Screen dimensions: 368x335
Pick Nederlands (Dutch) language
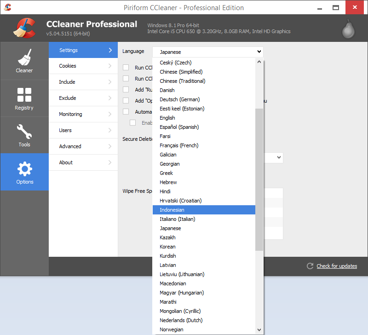click(x=204, y=320)
